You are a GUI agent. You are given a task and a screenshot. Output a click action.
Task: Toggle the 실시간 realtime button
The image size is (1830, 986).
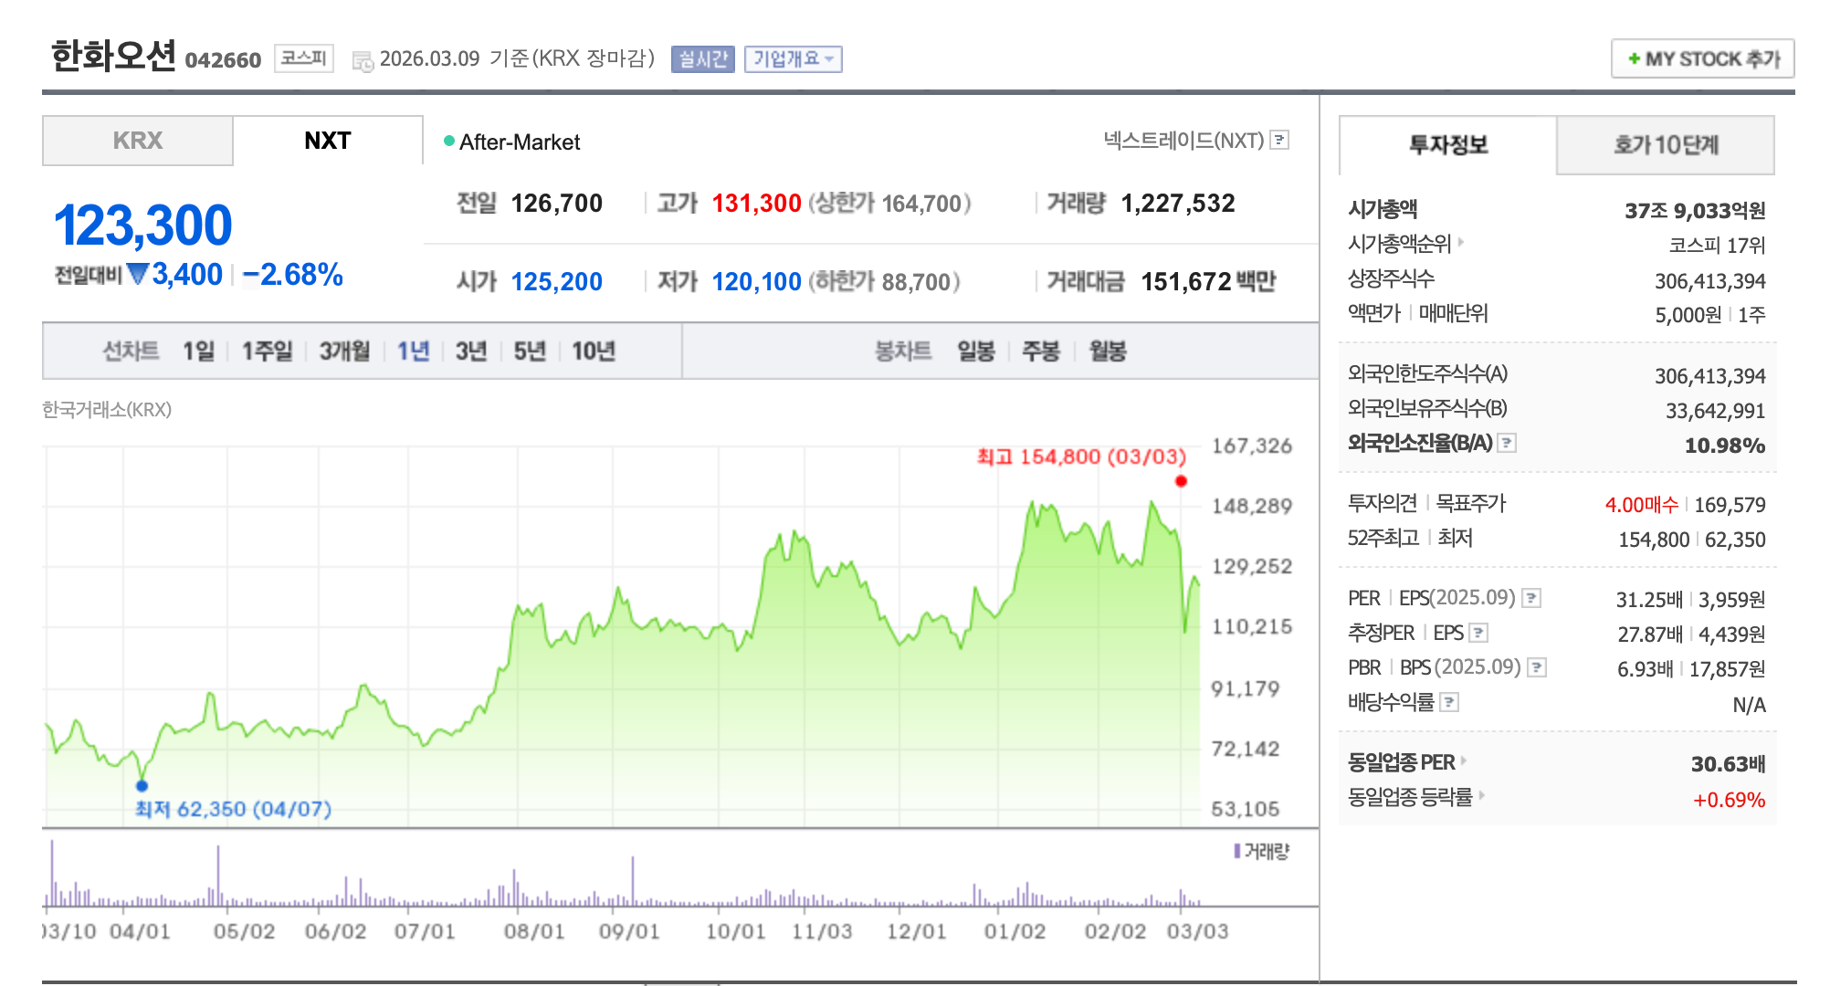[x=702, y=59]
